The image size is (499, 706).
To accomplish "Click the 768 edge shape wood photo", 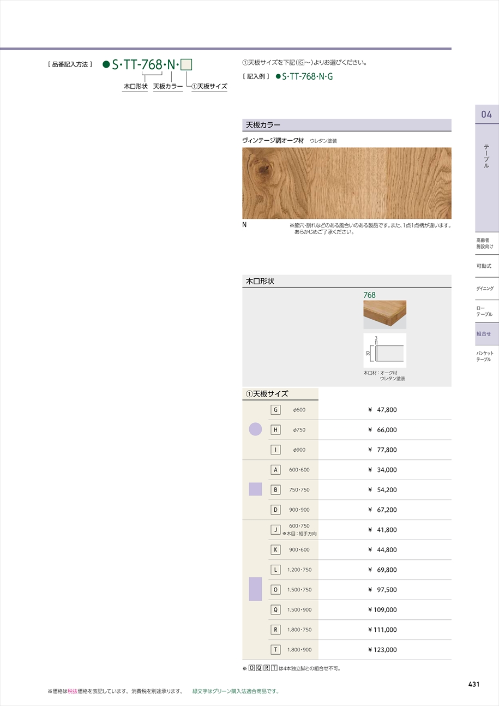I will click(385, 315).
